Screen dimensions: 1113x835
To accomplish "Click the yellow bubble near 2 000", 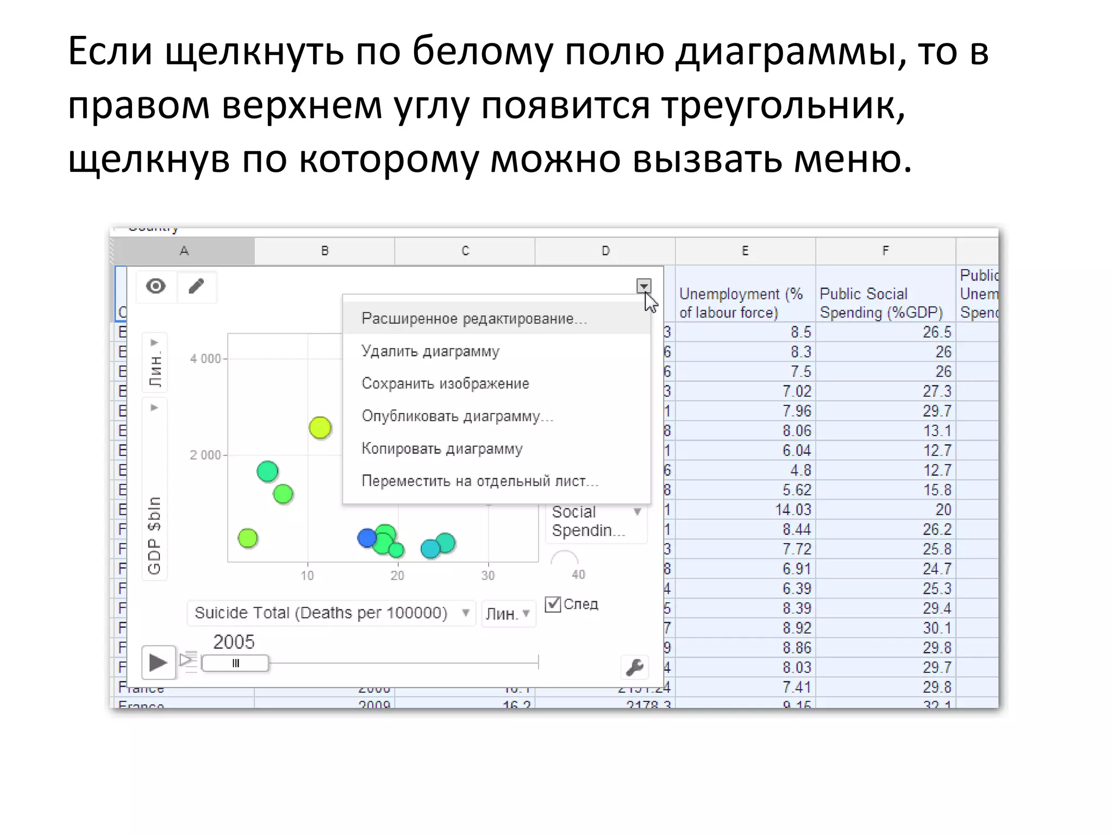I will 320,428.
